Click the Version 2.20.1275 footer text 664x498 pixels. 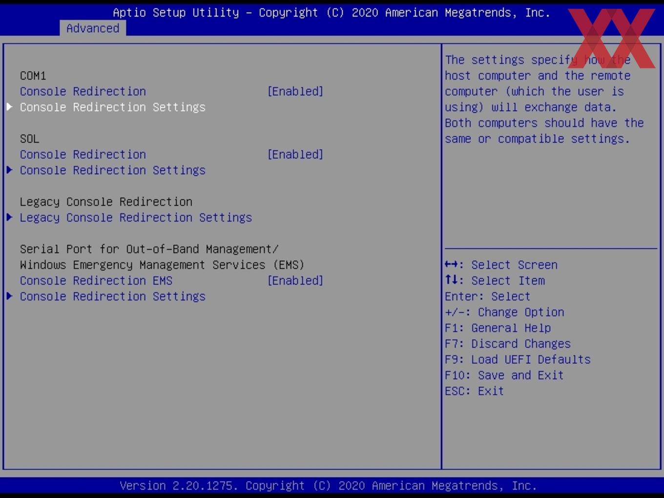click(x=328, y=486)
